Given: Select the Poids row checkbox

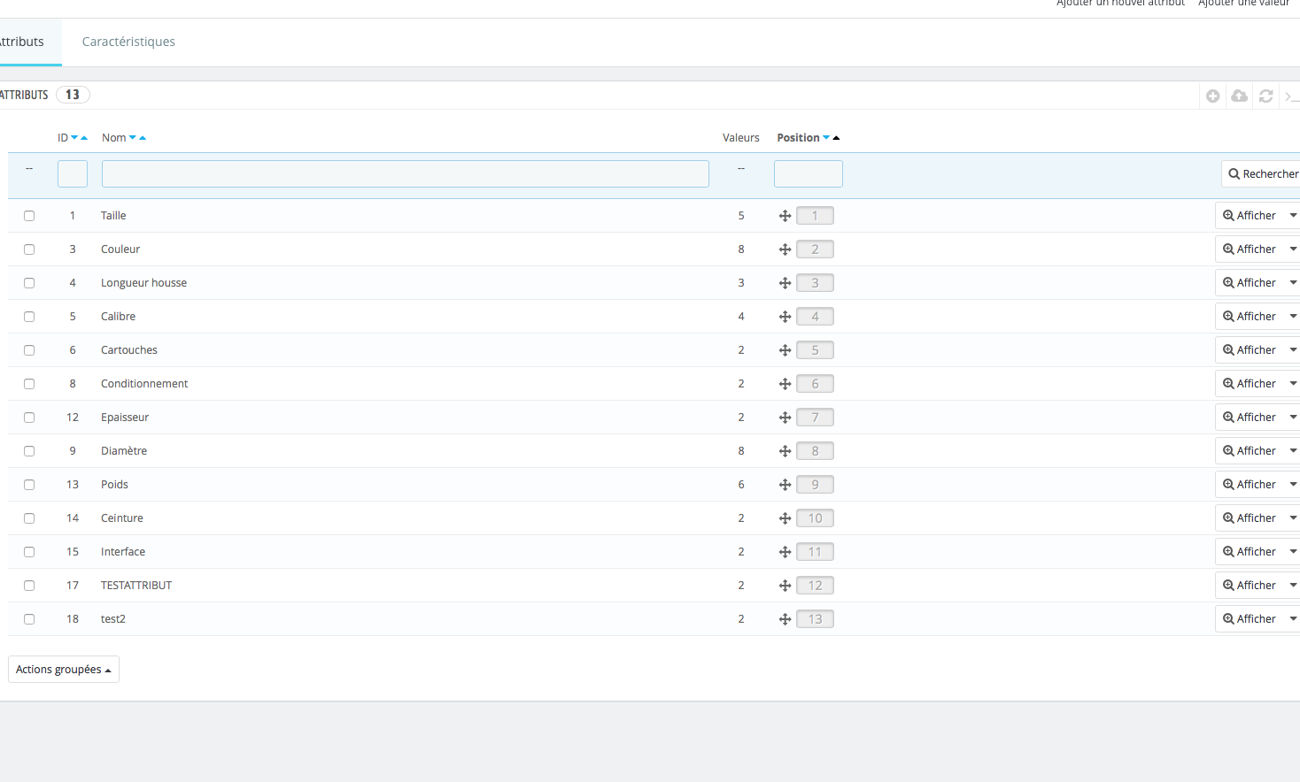Looking at the screenshot, I should pyautogui.click(x=29, y=485).
